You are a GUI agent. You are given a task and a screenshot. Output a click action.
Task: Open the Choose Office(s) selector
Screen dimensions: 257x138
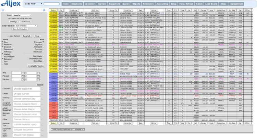pos(27,119)
